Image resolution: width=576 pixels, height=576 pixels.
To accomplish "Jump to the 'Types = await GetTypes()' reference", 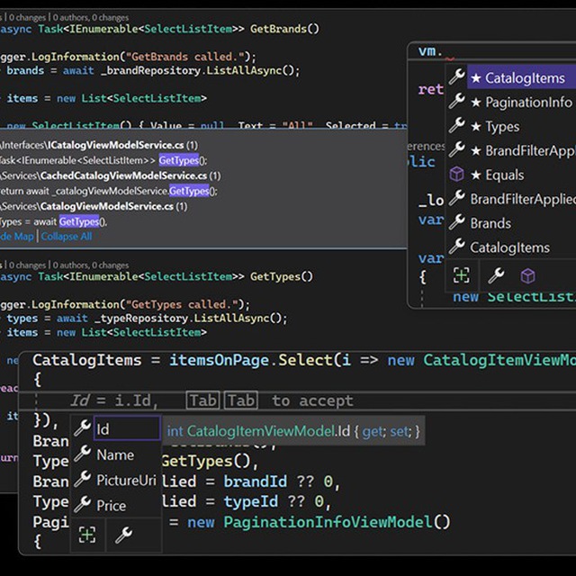I will (x=79, y=221).
